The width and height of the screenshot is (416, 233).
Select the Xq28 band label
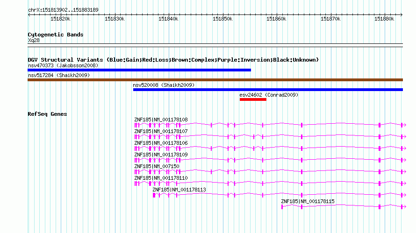(x=34, y=40)
